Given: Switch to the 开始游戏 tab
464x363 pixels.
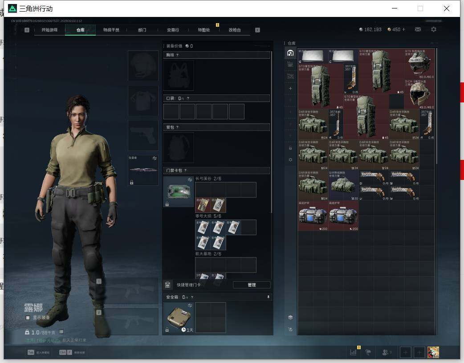Looking at the screenshot, I should click(49, 30).
